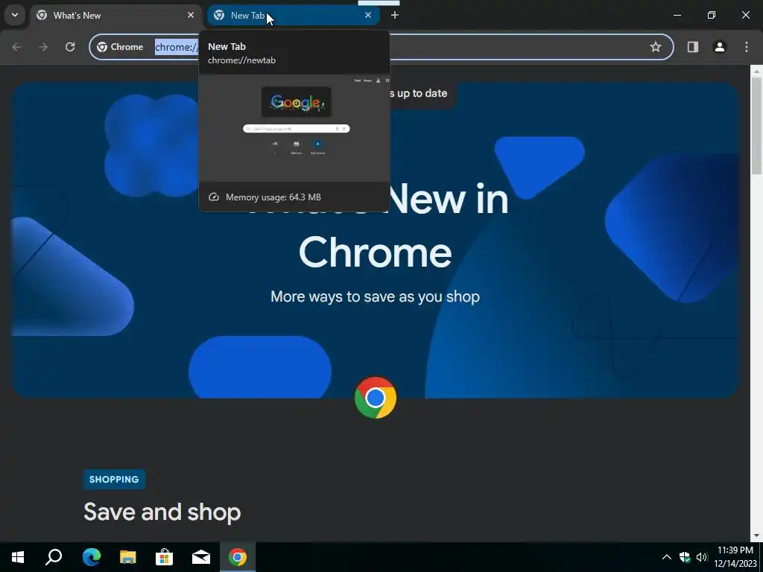Open the clock and date flyout

[x=735, y=557]
